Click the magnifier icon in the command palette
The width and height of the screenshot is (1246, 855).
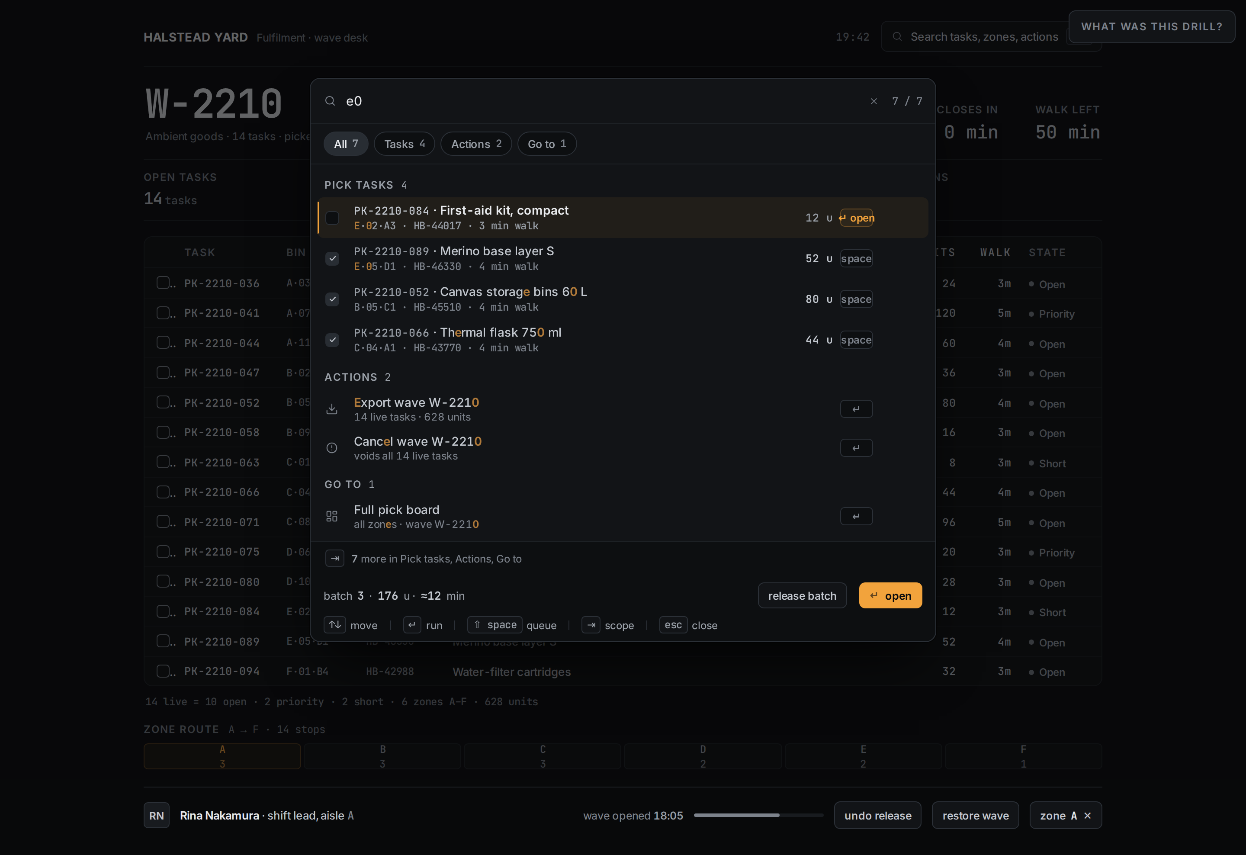coord(330,101)
